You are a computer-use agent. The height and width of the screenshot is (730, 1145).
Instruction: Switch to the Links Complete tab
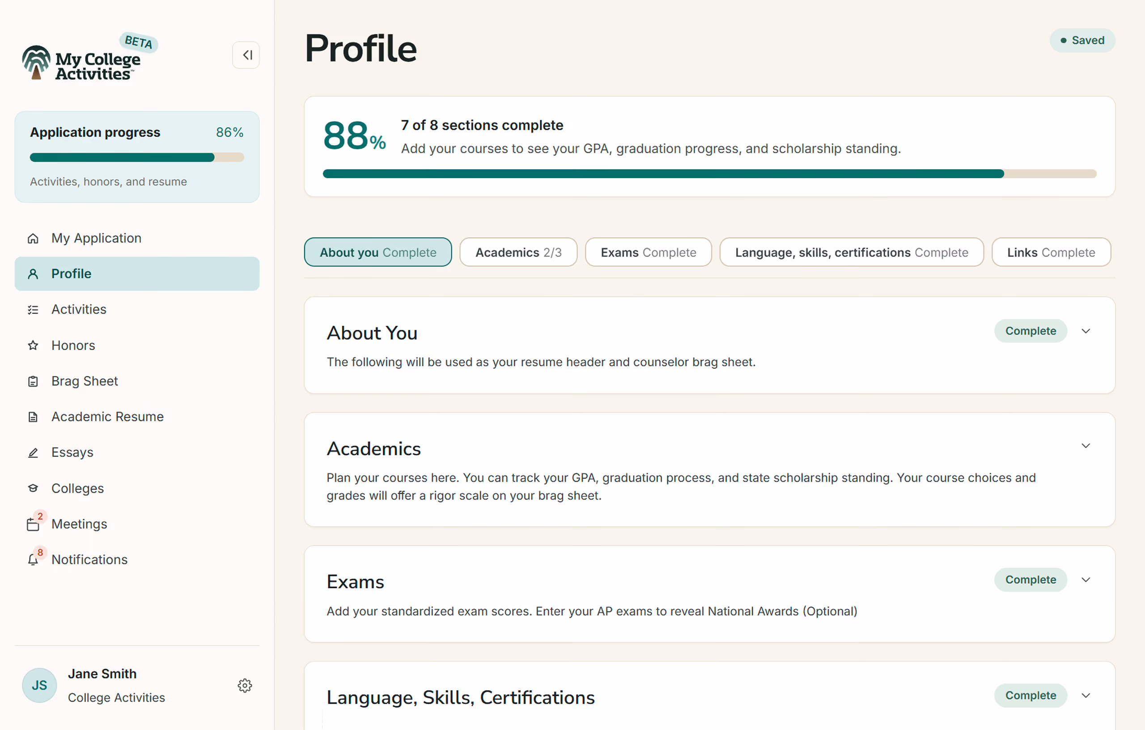pos(1051,252)
